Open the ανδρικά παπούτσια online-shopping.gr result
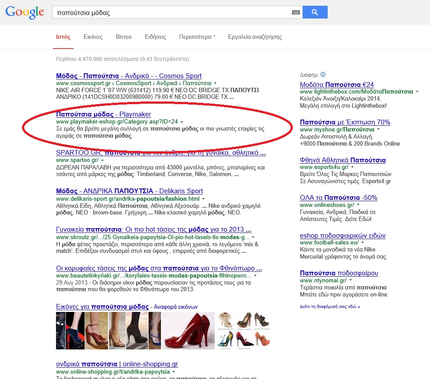Viewport: 430px width, 379px height. coord(117,364)
